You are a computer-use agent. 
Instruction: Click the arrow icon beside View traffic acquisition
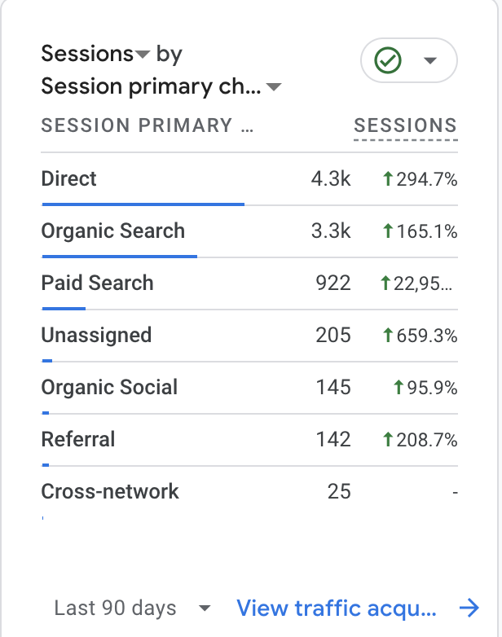[469, 608]
